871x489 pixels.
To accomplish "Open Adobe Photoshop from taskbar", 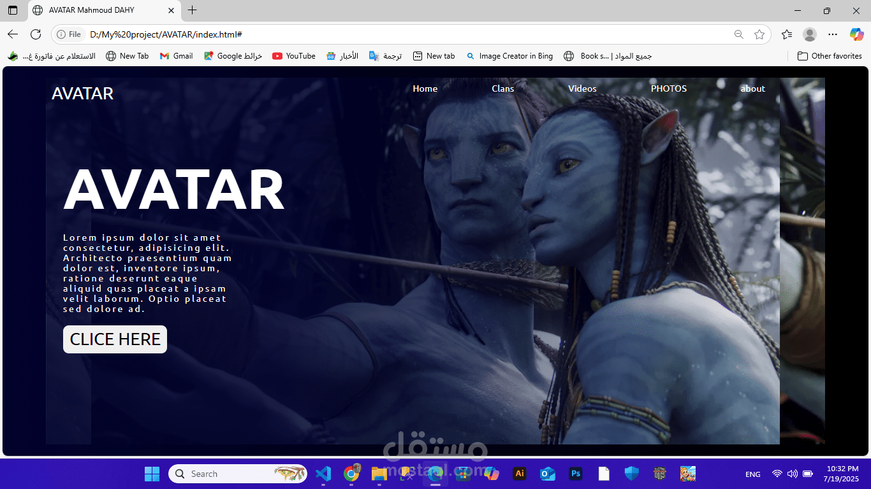I will [x=576, y=474].
